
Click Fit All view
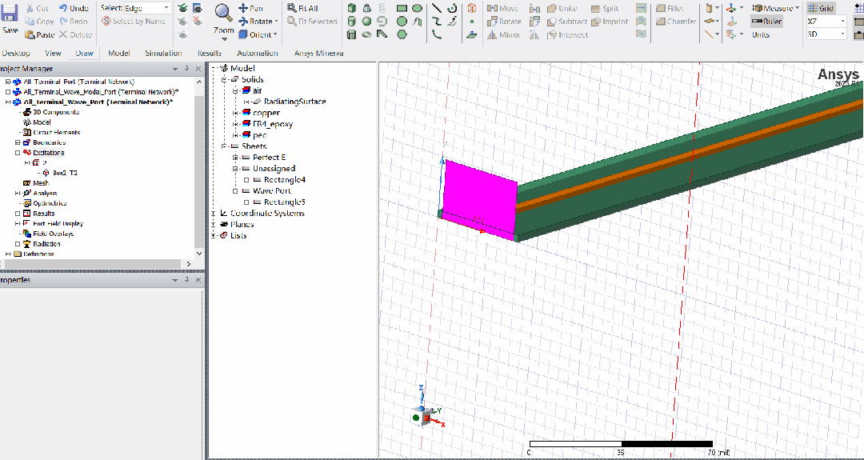point(303,8)
